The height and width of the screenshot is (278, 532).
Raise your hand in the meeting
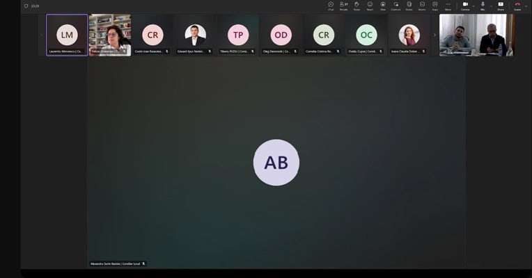click(357, 6)
